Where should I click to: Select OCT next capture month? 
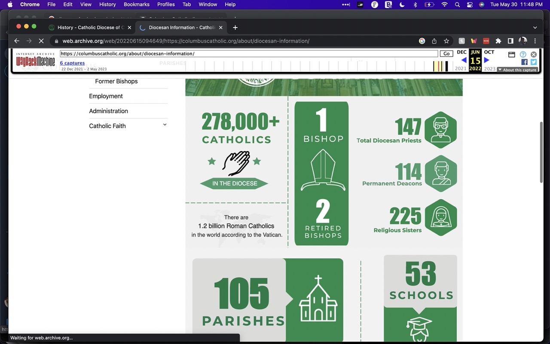pos(489,52)
